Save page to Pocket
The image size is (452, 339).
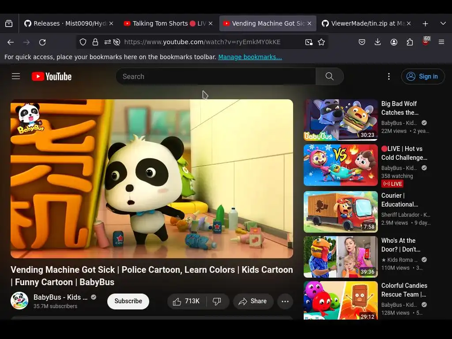click(362, 42)
